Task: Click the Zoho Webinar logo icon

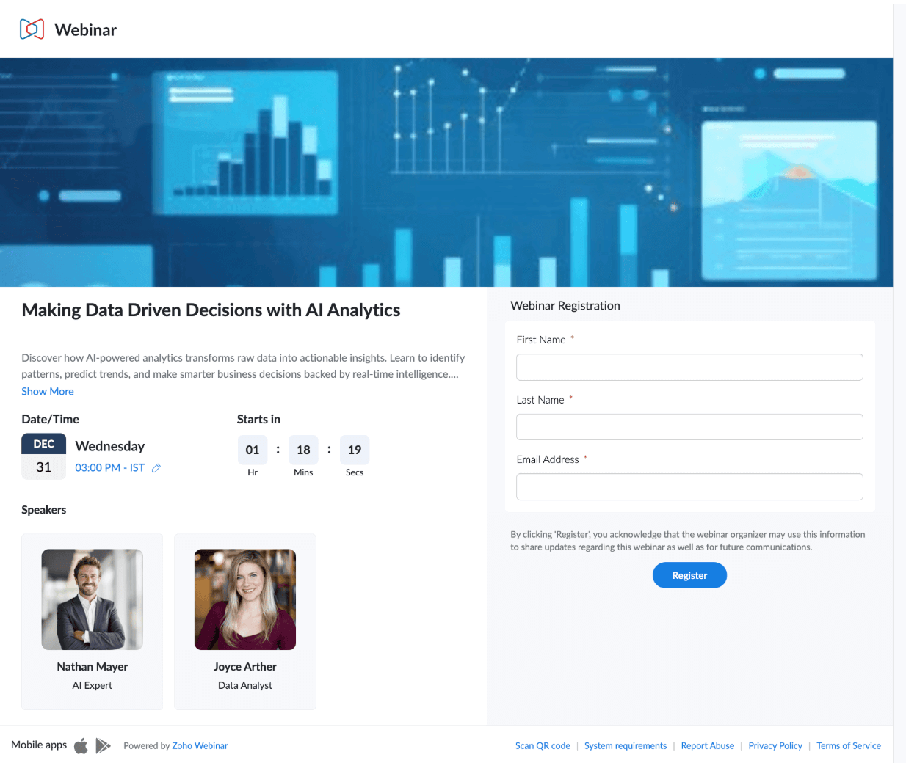Action: (32, 29)
